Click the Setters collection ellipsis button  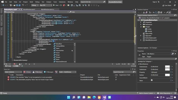(x=167, y=75)
